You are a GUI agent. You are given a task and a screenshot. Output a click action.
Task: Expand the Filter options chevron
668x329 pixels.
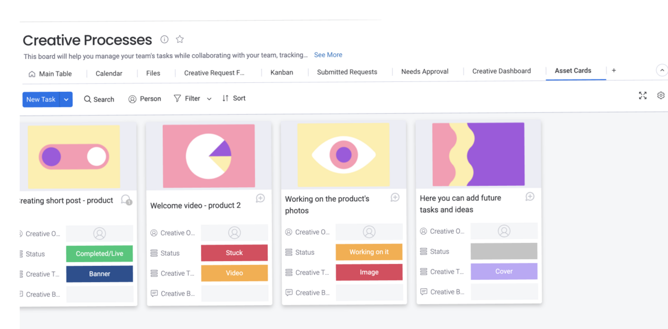pyautogui.click(x=209, y=99)
